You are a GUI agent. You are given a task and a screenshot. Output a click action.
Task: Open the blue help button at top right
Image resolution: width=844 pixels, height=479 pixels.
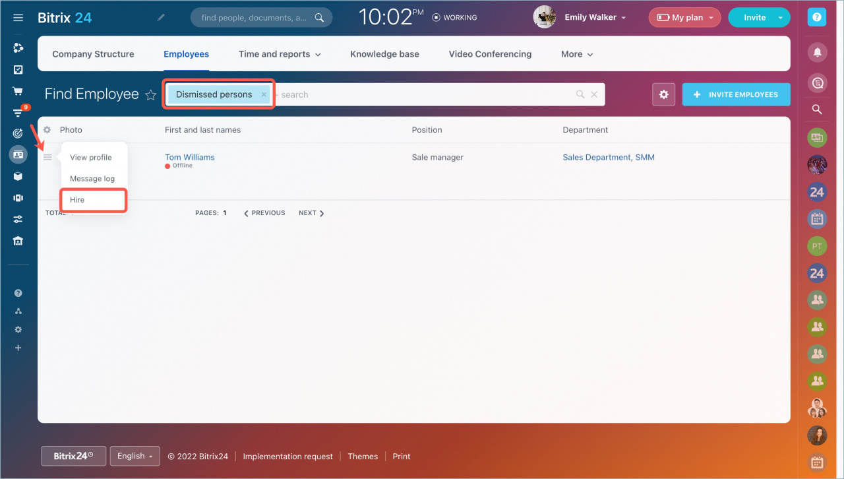(x=817, y=18)
